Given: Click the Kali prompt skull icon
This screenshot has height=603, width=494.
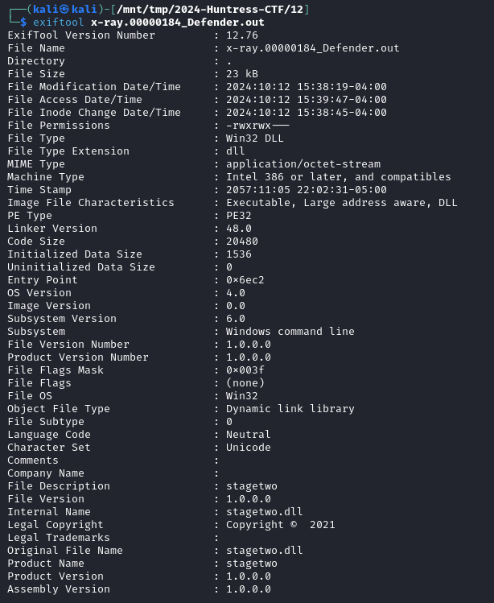Looking at the screenshot, I should point(64,9).
